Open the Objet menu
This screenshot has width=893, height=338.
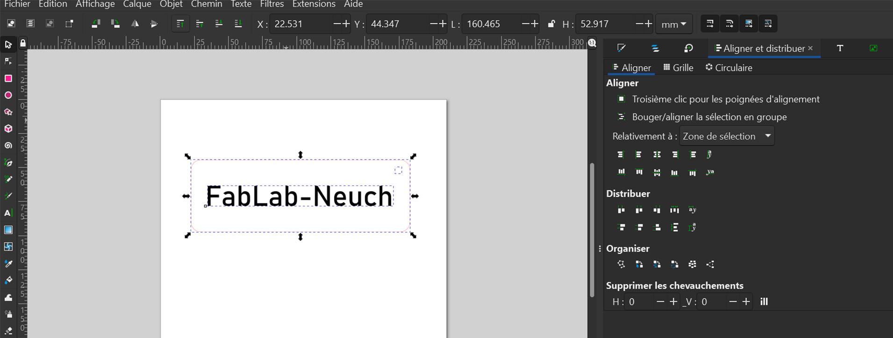click(x=171, y=4)
